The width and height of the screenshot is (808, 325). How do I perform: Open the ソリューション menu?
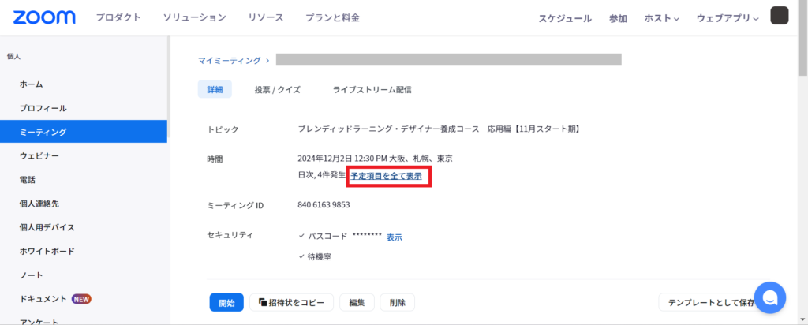pyautogui.click(x=194, y=17)
